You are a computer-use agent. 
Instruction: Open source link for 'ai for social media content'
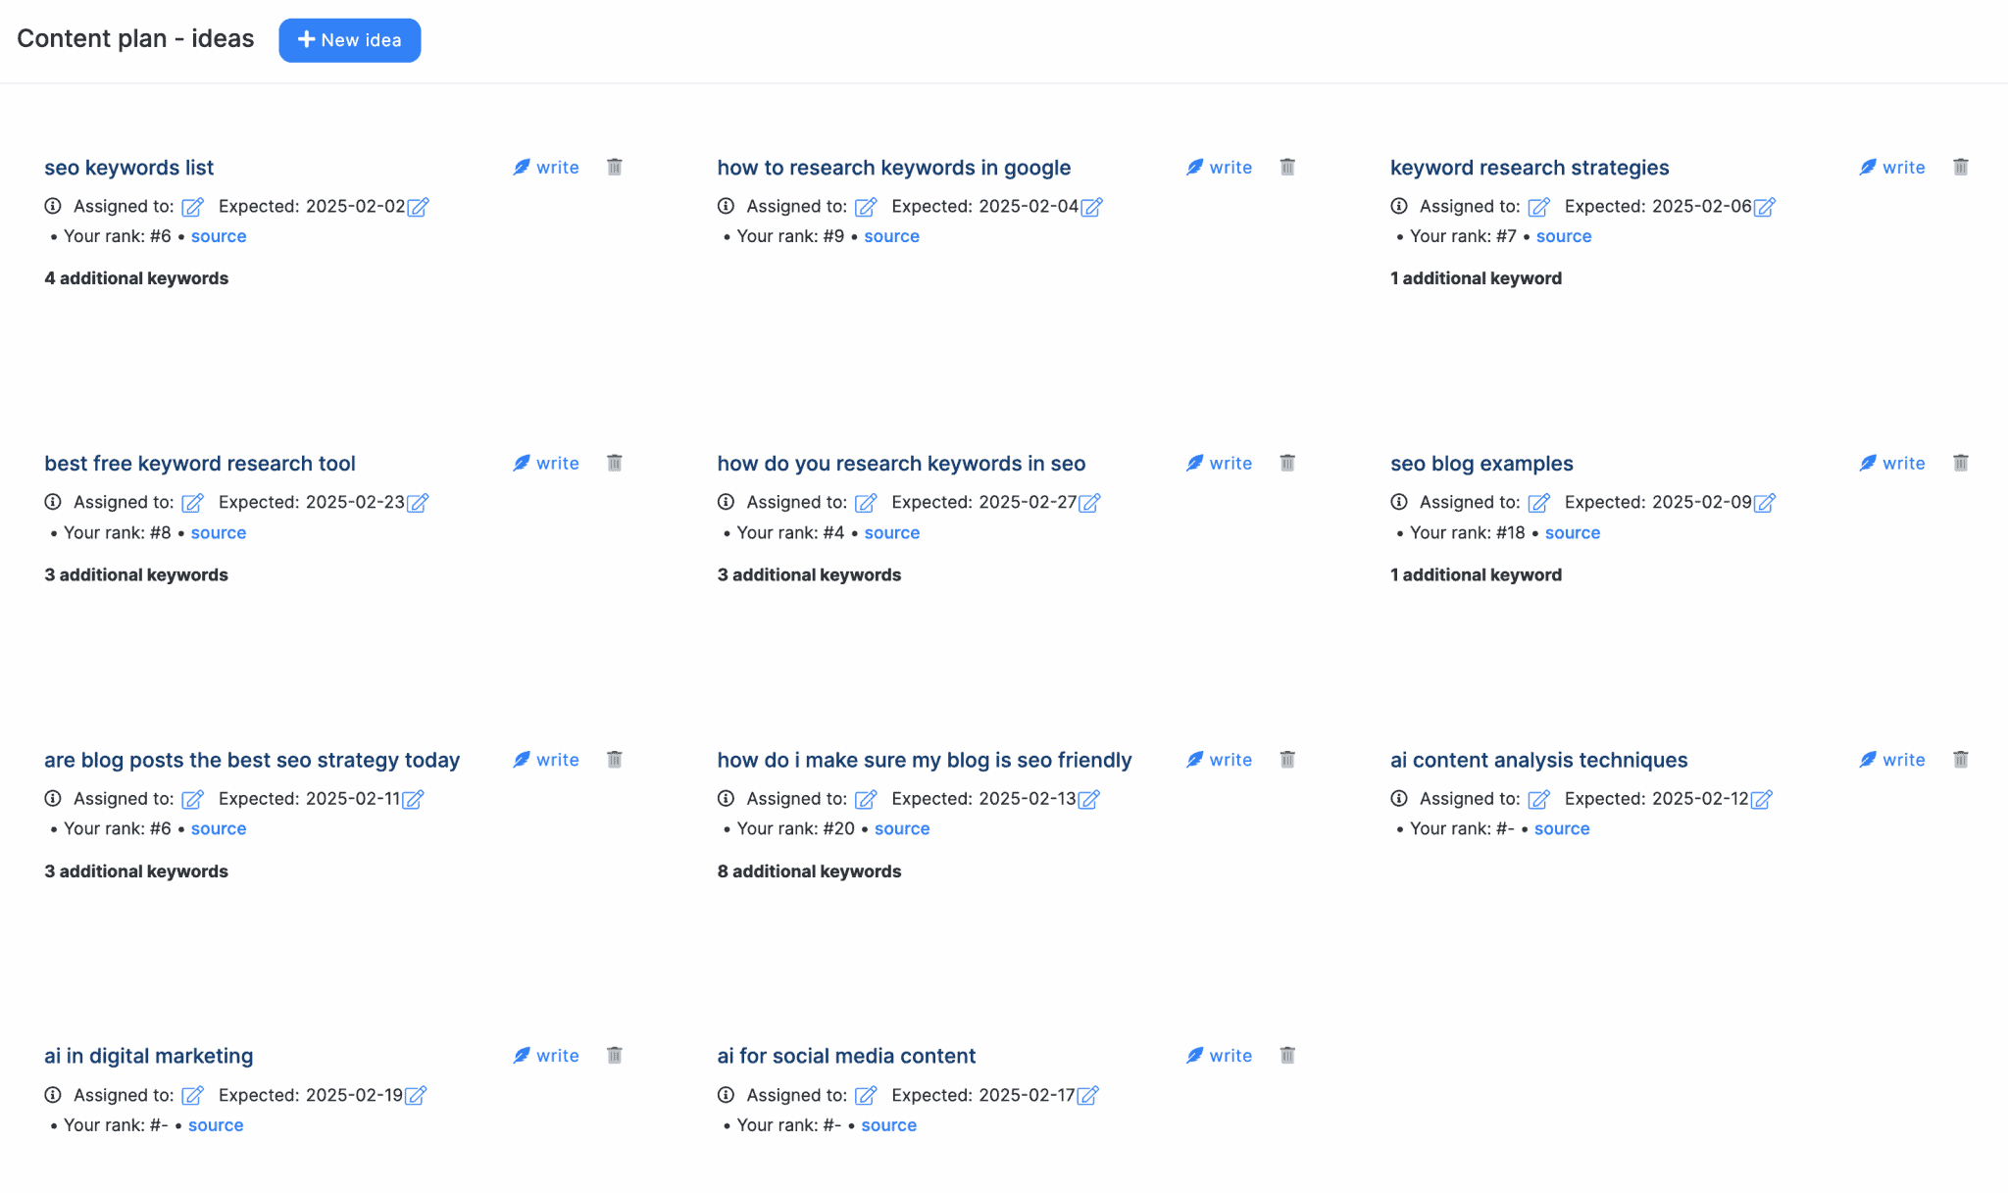tap(888, 1124)
